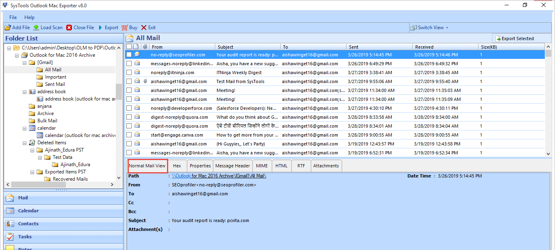Click attachment paperclip on Test Mail from SysTools

coord(145,81)
